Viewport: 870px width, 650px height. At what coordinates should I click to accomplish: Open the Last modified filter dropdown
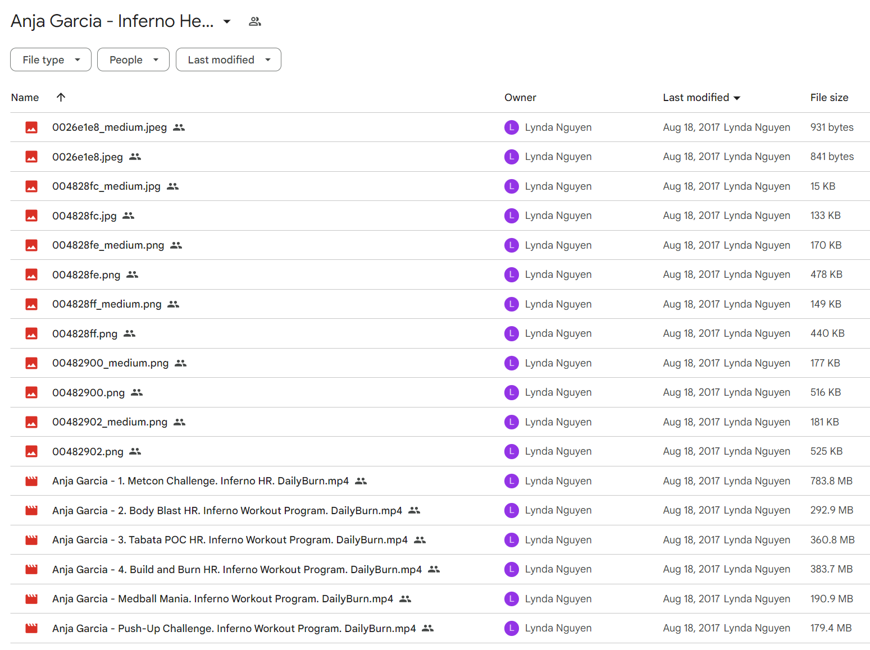point(228,59)
